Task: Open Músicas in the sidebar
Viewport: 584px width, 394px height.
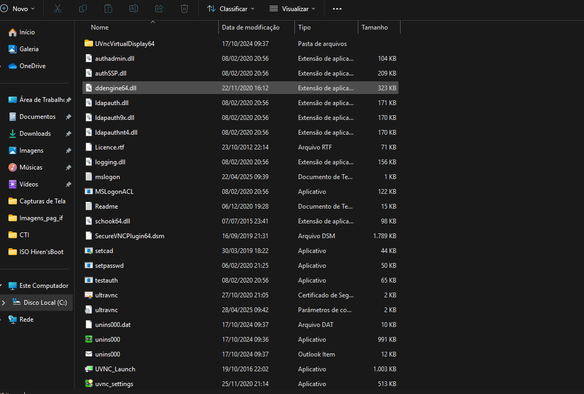Action: tap(25, 167)
